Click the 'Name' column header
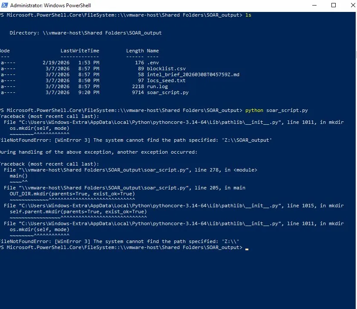 153,51
